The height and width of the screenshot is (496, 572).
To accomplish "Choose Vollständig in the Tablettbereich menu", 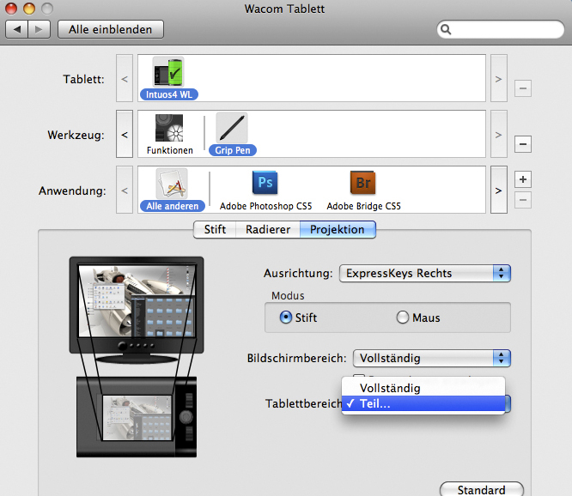I will [x=423, y=388].
